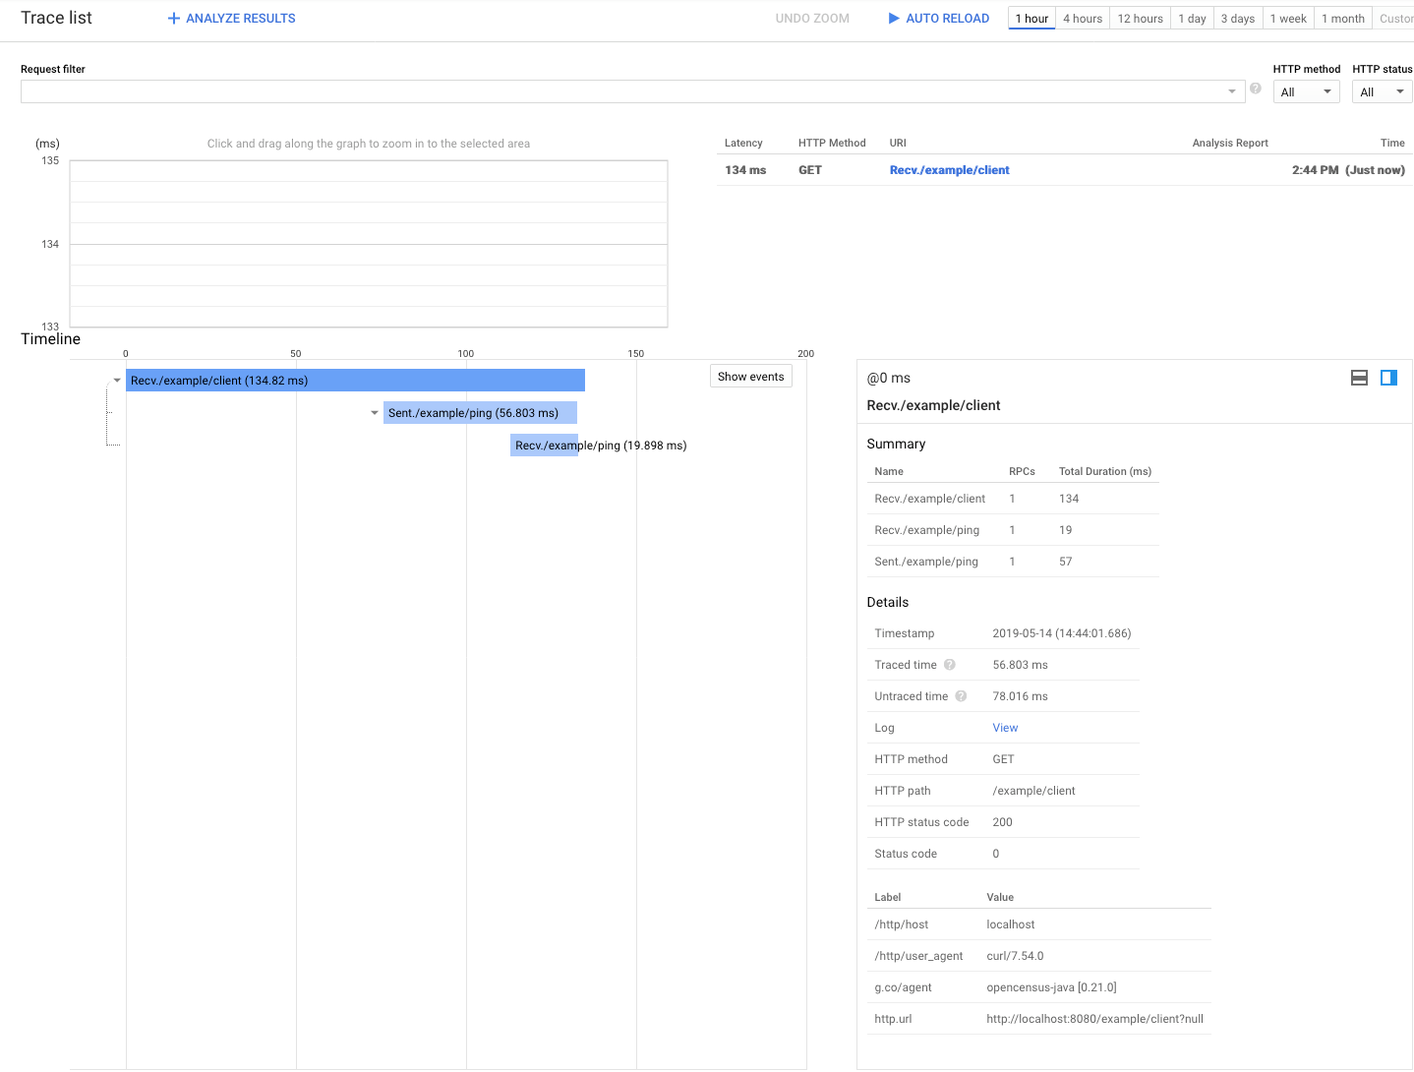This screenshot has height=1072, width=1414.
Task: Open the Log View link
Action: 1005,728
